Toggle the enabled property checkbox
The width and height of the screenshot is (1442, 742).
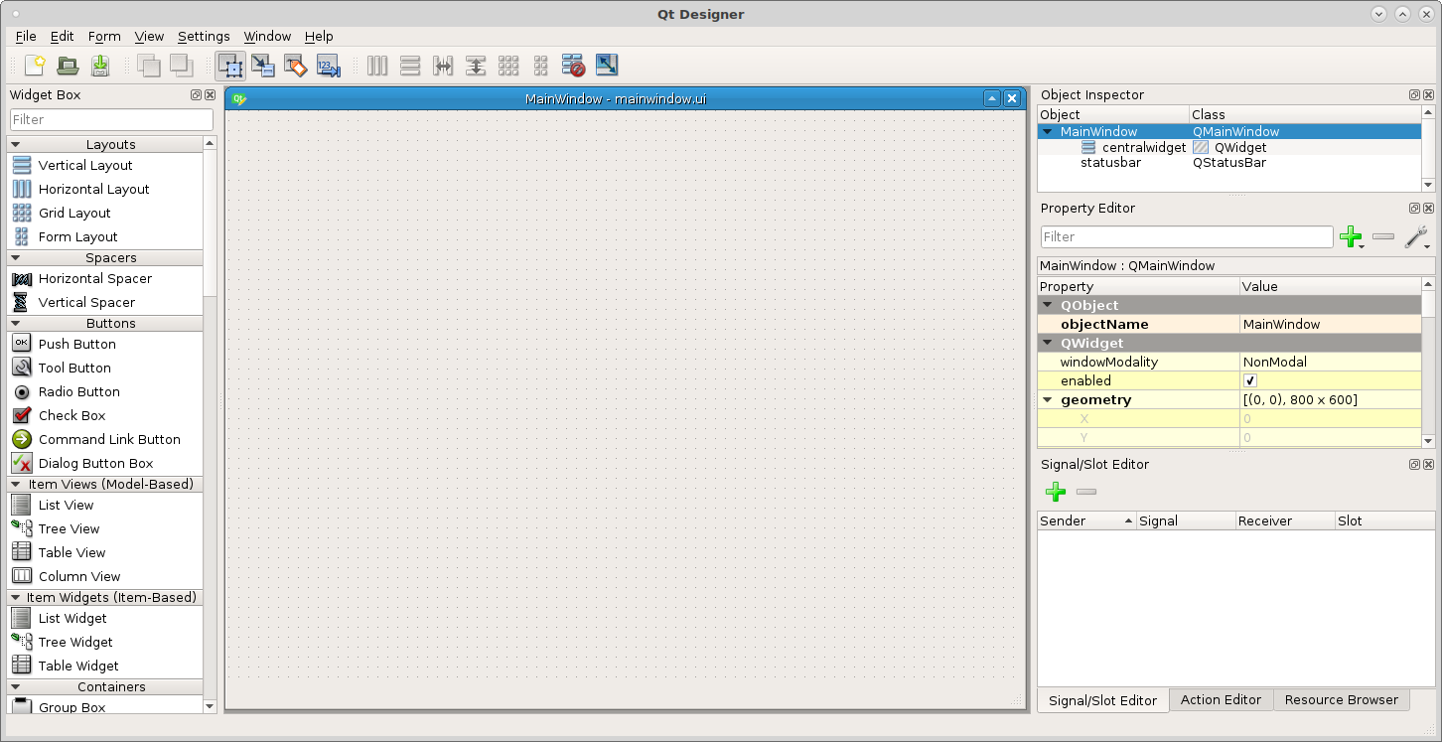(1250, 381)
